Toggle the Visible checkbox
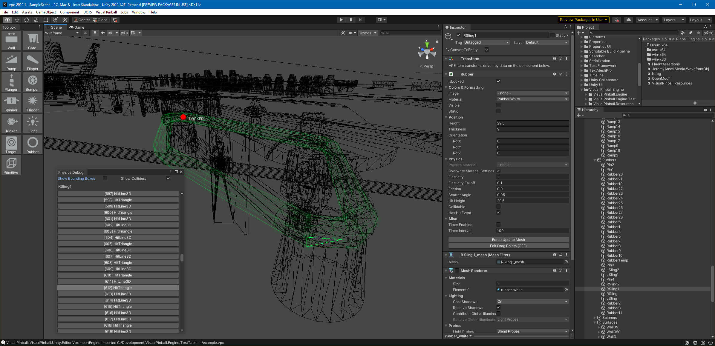This screenshot has height=346, width=715. [x=498, y=105]
